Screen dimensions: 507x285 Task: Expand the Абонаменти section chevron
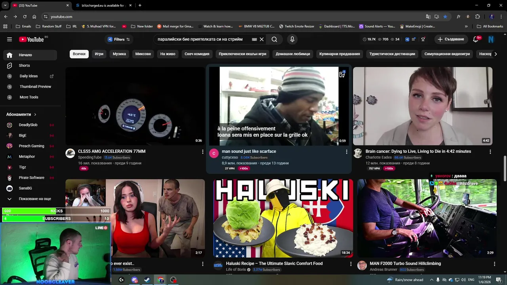tap(35, 114)
